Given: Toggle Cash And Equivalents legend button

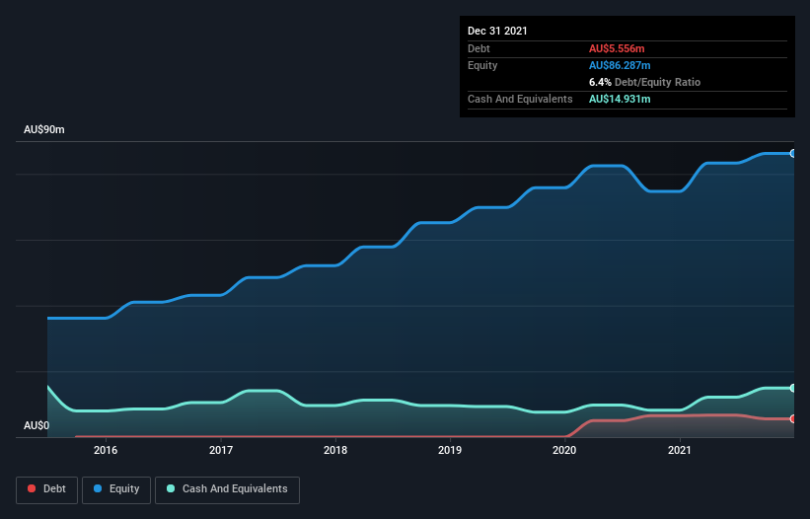Looking at the screenshot, I should [227, 489].
